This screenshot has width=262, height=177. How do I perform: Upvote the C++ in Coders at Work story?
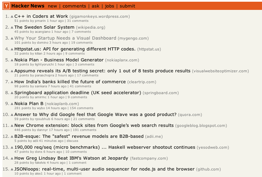[x=12, y=16]
